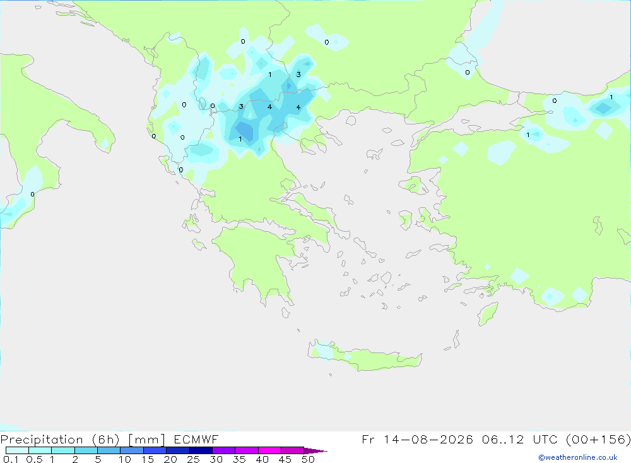Click the "30" legend scale label
The height and width of the screenshot is (463, 631).
[x=216, y=459]
